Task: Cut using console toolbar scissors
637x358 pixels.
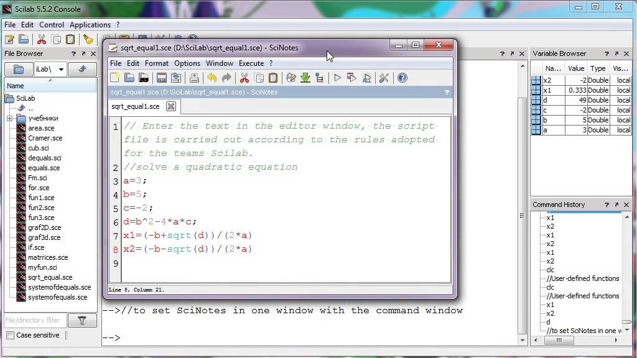Action: point(42,39)
